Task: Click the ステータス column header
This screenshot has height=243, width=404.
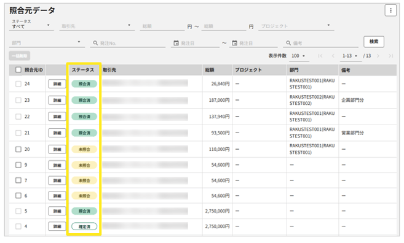Action: point(83,70)
